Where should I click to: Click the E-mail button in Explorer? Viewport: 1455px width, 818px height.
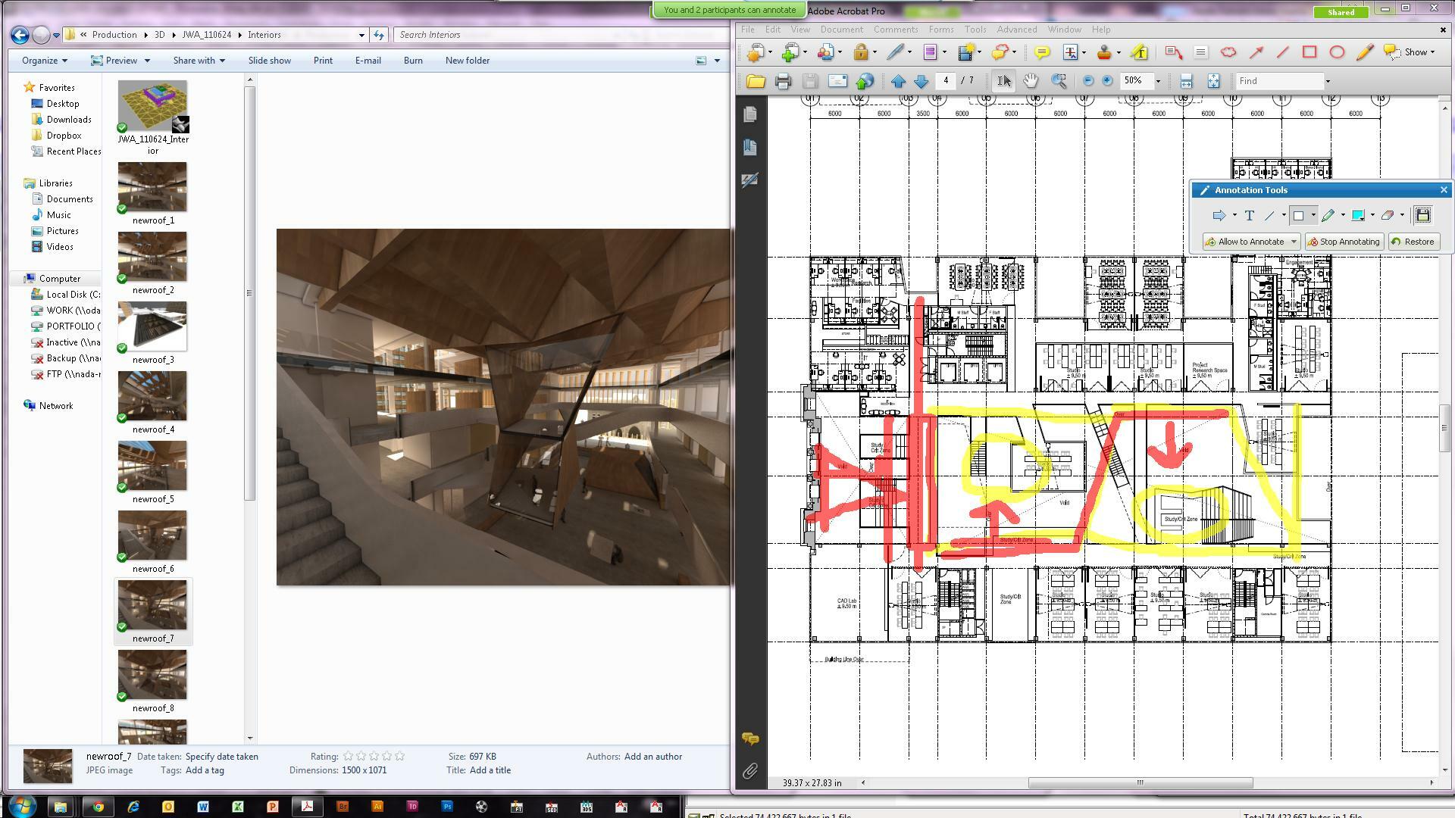(x=368, y=61)
